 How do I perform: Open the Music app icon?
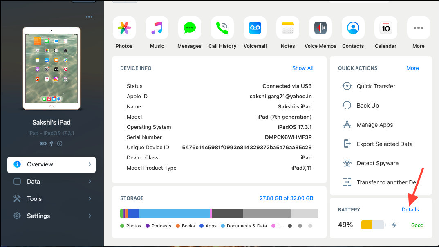coord(157,28)
